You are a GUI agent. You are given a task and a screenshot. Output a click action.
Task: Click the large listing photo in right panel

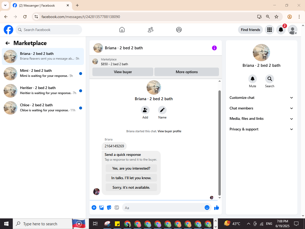(261, 52)
